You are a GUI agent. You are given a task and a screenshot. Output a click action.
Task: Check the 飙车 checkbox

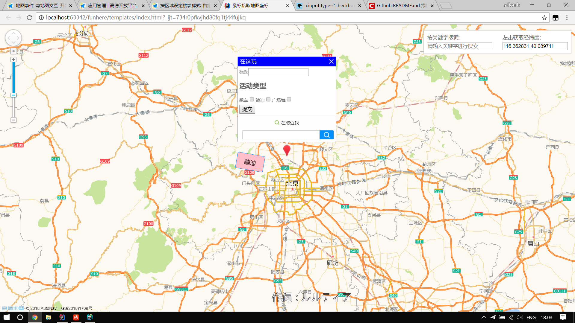tap(252, 100)
